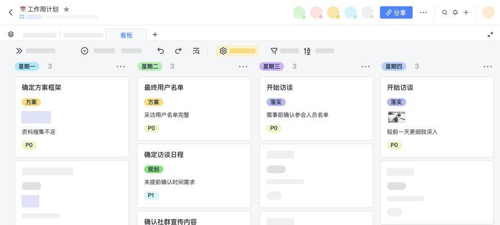500x225 pixels.
Task: Open search with the magnifier icon
Action: (x=444, y=12)
